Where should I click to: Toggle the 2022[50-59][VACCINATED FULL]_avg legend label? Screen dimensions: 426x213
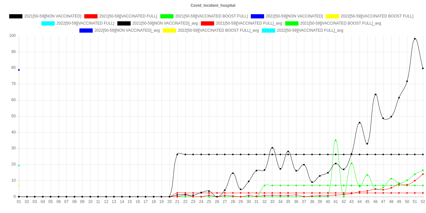coord(310,30)
